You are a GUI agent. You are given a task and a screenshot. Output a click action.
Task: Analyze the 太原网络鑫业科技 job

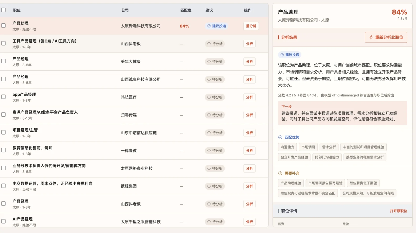[x=249, y=168]
